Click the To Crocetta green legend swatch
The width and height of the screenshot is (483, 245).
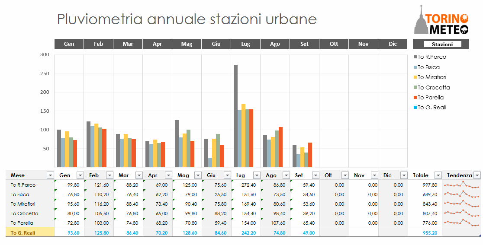click(415, 87)
